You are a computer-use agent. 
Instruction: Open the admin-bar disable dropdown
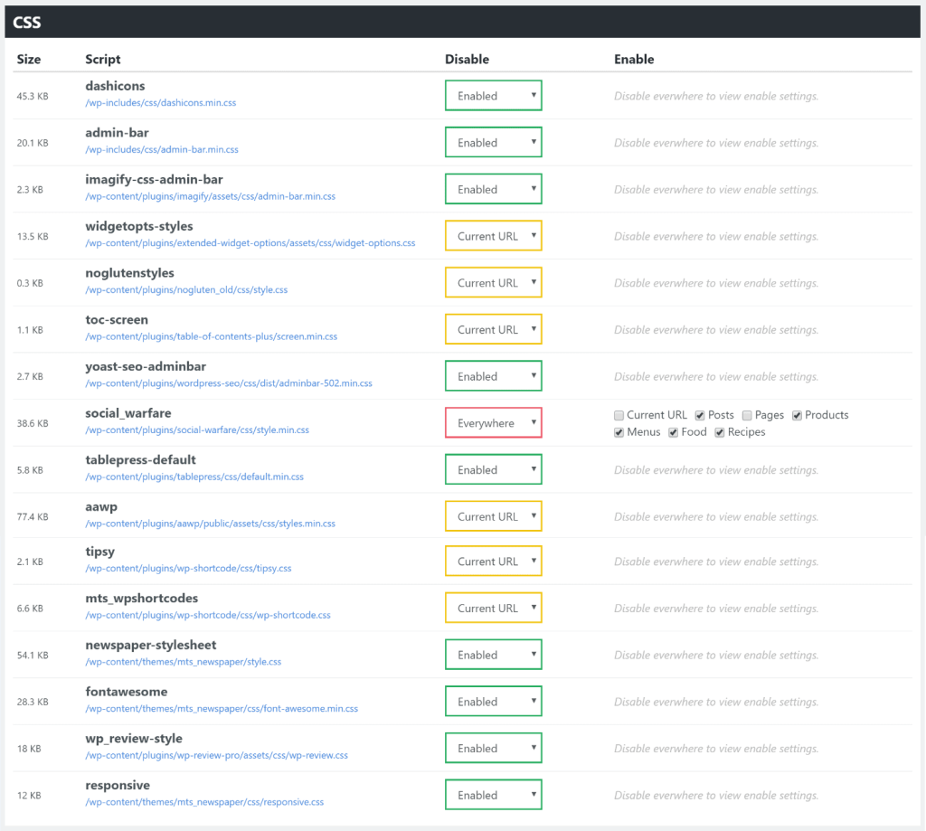[493, 142]
